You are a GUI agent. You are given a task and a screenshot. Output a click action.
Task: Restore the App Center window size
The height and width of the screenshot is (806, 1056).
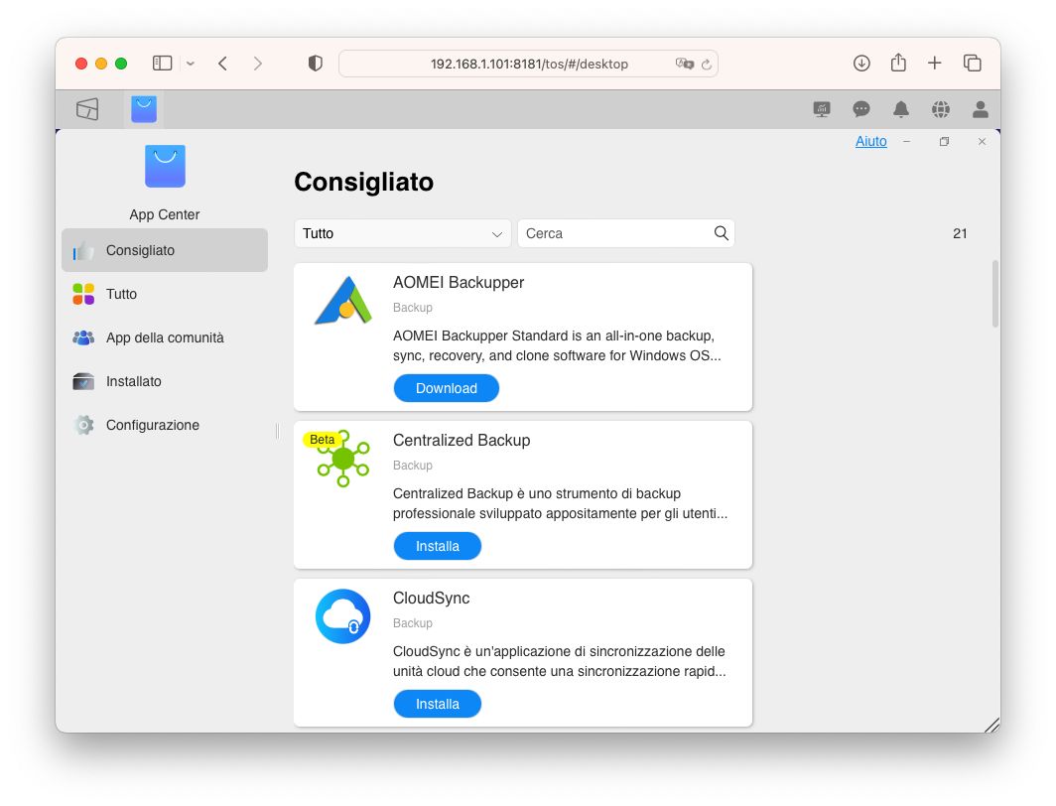click(x=944, y=141)
